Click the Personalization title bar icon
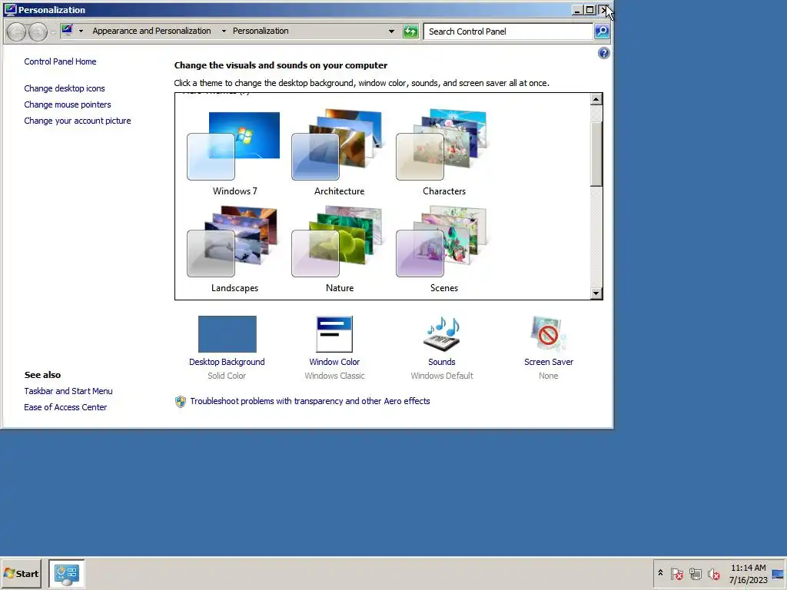This screenshot has height=590, width=787. 10,9
